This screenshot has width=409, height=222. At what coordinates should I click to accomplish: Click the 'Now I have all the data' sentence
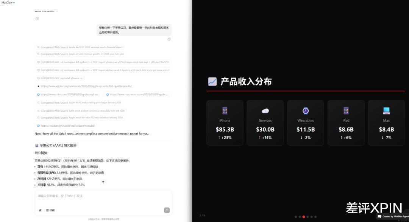tap(92, 134)
